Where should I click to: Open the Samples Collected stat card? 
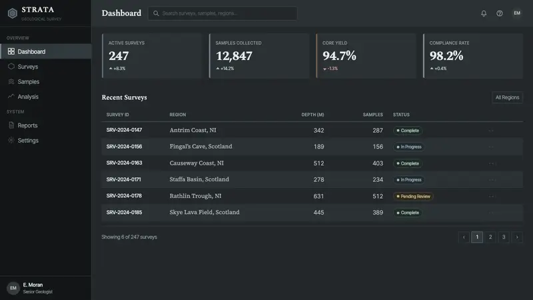click(259, 56)
